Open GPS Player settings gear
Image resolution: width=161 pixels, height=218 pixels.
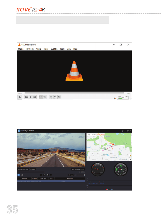(x=123, y=131)
